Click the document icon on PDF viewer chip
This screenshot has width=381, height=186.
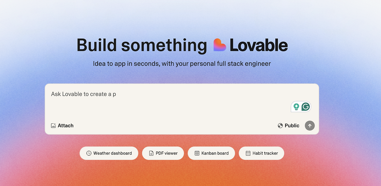(x=151, y=153)
